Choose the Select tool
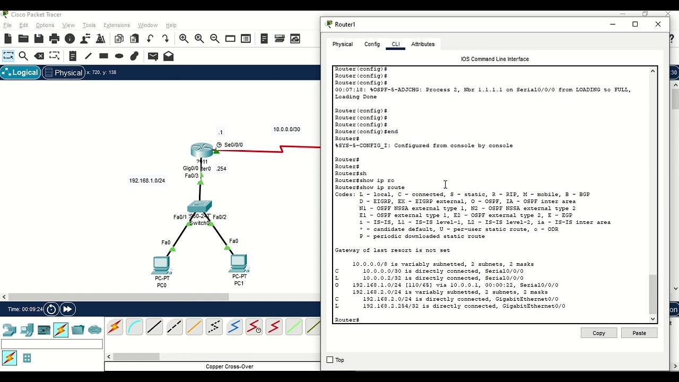The image size is (679, 382). [x=8, y=56]
